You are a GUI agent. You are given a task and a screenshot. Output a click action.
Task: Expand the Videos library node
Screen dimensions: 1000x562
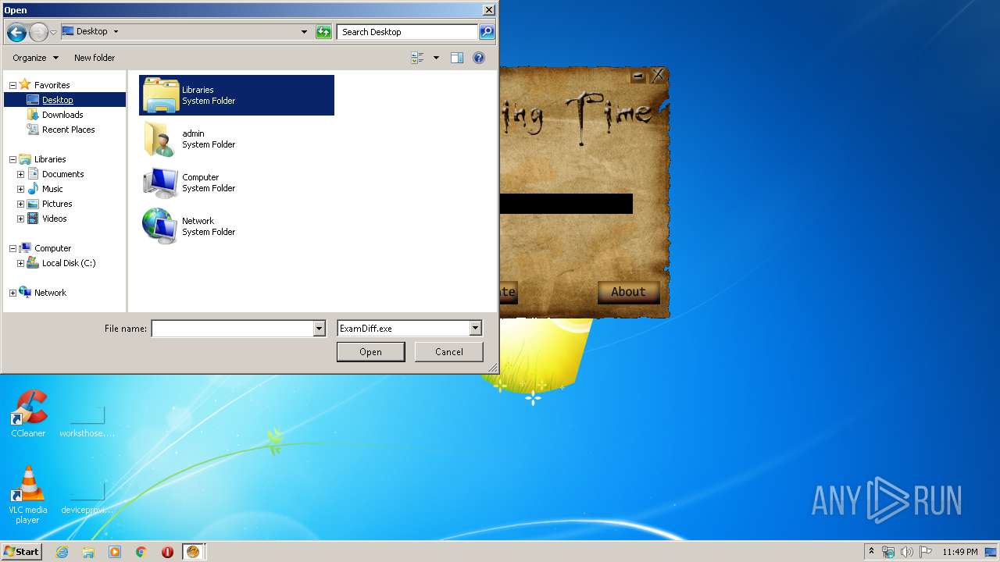pos(21,219)
